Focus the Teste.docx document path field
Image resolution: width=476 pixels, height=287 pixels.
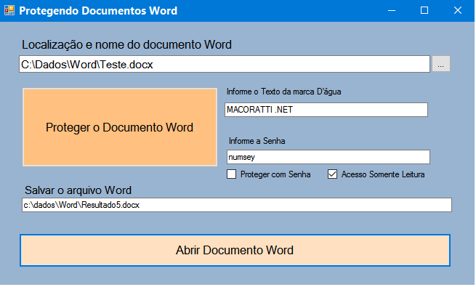(225, 65)
